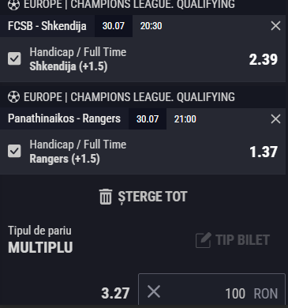Select the 1.37 odds value

coord(264,152)
